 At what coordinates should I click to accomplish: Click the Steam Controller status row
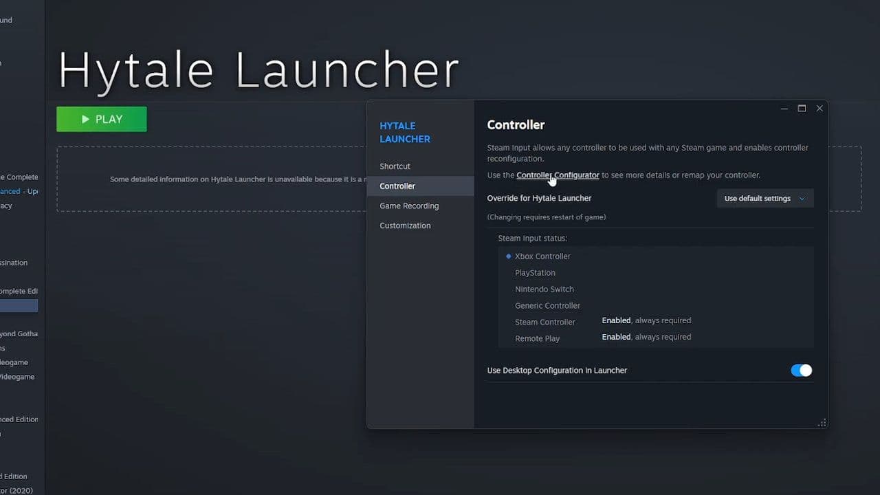tap(545, 322)
